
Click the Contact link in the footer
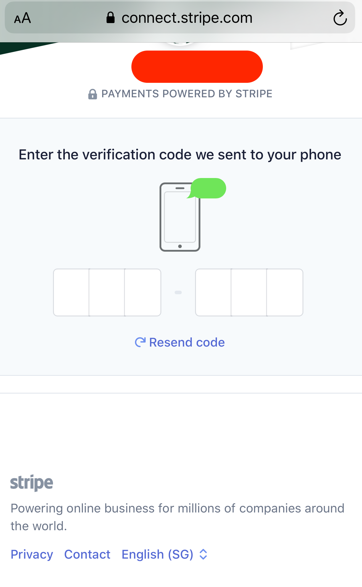pyautogui.click(x=87, y=554)
